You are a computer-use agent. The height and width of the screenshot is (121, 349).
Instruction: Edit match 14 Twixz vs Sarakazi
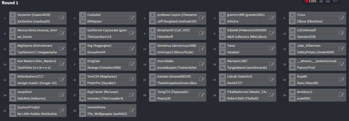click(272, 49)
